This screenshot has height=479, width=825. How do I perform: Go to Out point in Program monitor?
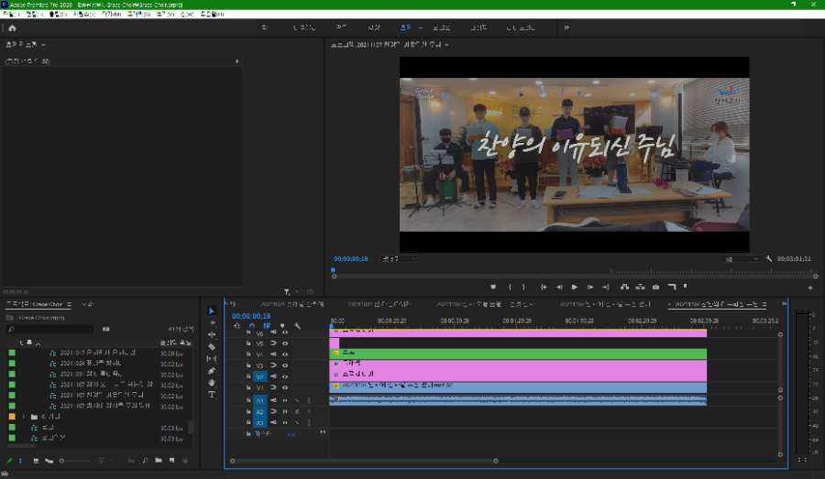pos(606,287)
